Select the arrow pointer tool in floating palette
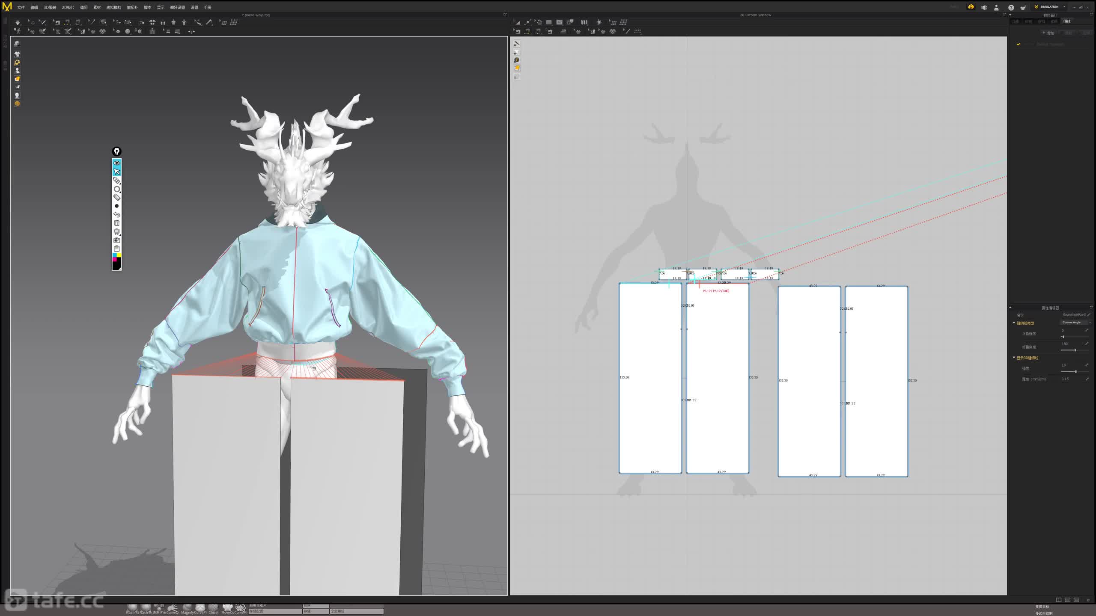Viewport: 1096px width, 616px height. click(116, 172)
